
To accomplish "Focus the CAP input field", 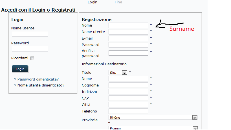I will [128, 98].
